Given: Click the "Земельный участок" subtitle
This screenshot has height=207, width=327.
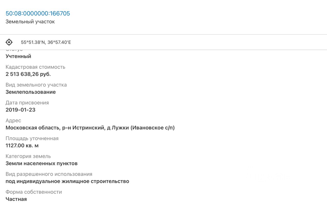Looking at the screenshot, I should pyautogui.click(x=30, y=22).
